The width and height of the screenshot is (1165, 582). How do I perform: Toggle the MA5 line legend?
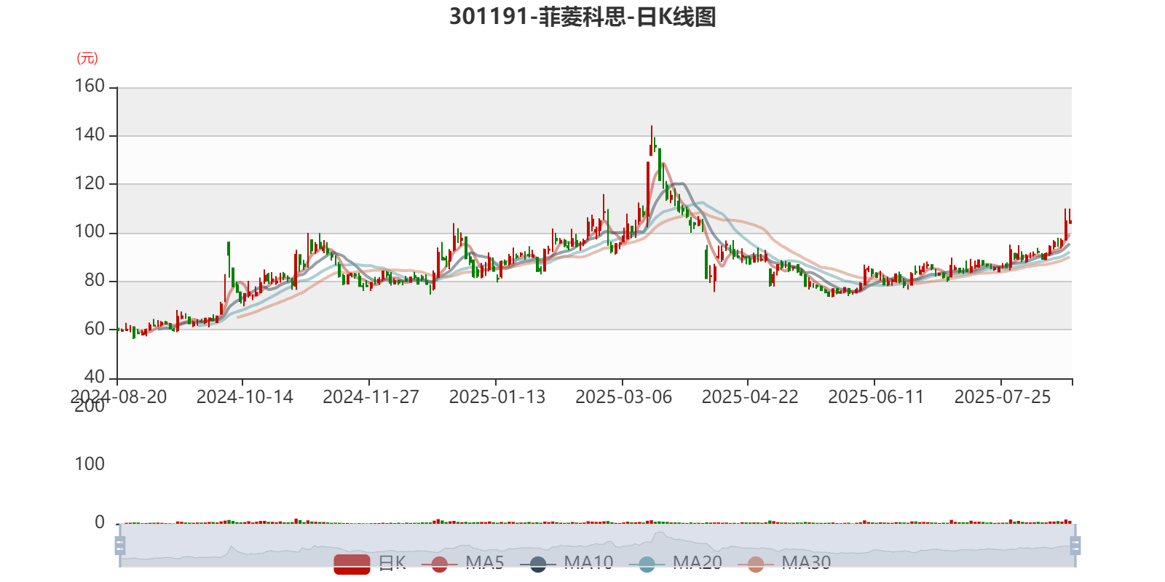tap(463, 563)
